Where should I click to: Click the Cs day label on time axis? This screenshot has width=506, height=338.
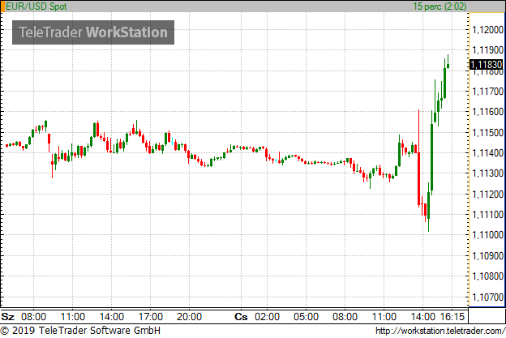point(241,316)
